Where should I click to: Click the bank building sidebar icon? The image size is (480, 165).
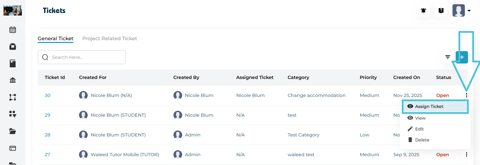[x=13, y=80]
